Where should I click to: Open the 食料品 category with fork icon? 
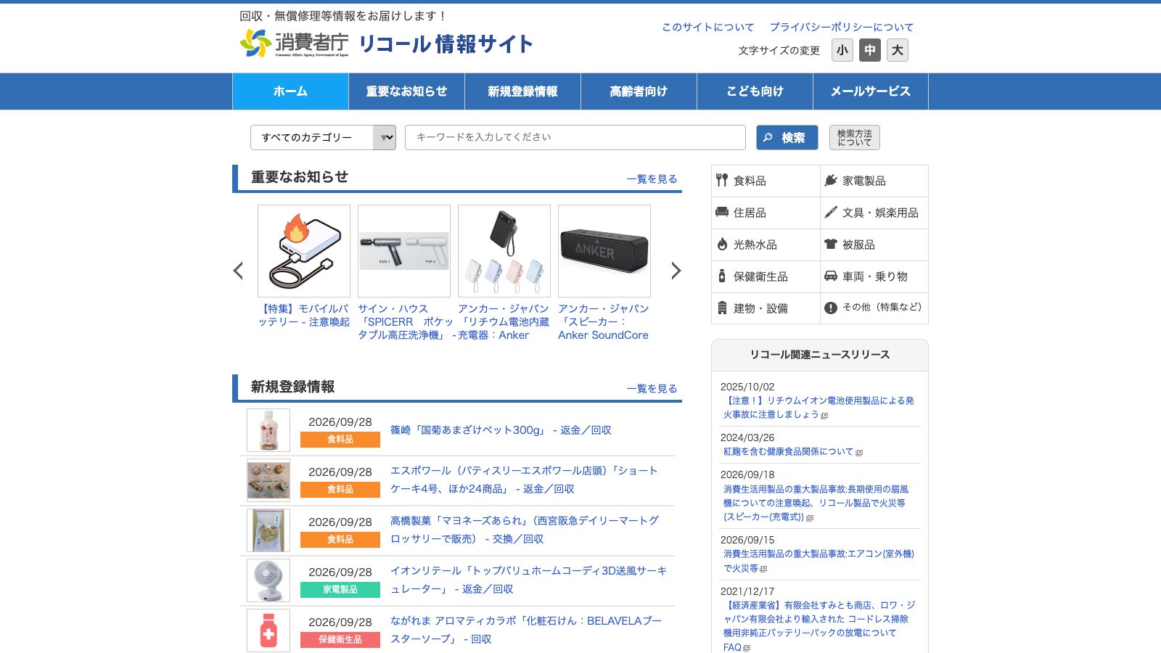point(766,181)
